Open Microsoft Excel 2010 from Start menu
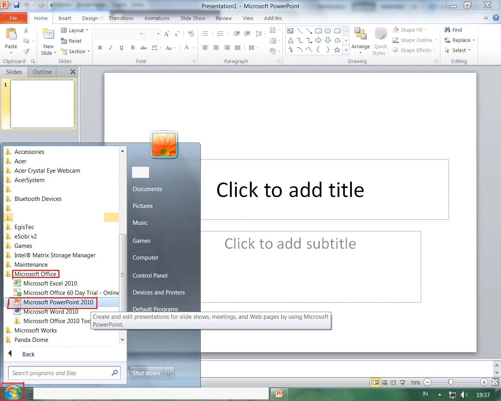 click(x=50, y=283)
